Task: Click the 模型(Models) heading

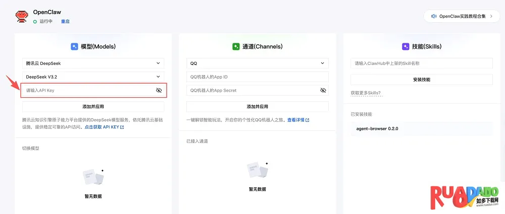Action: coord(98,47)
